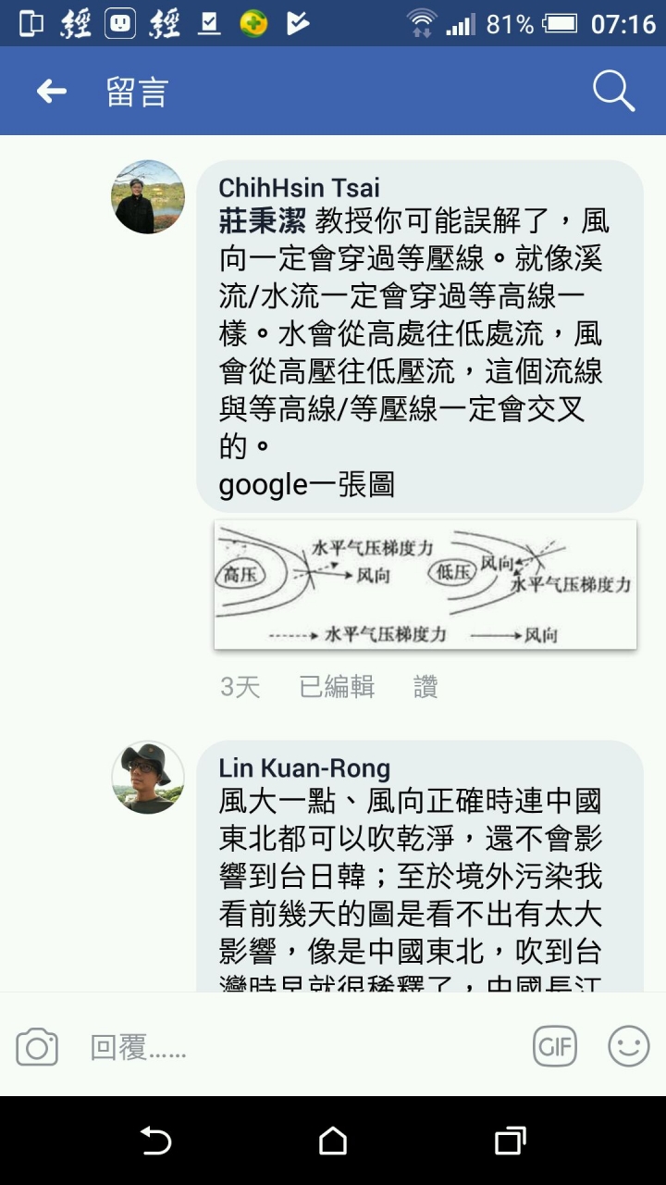
Task: Tap the back arrow beside 留言
Action: [x=52, y=91]
